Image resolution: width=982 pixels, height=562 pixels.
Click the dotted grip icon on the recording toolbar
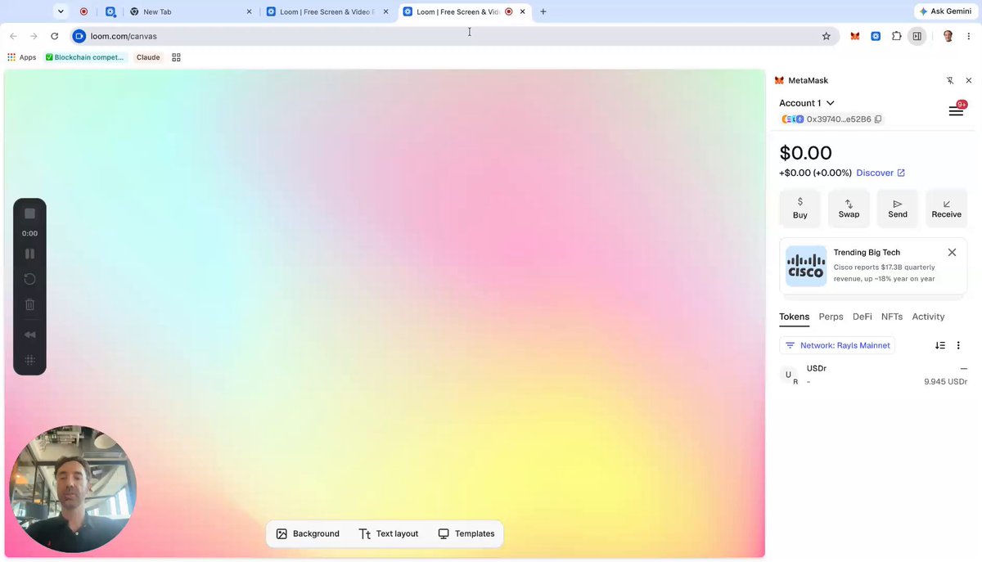(x=29, y=360)
